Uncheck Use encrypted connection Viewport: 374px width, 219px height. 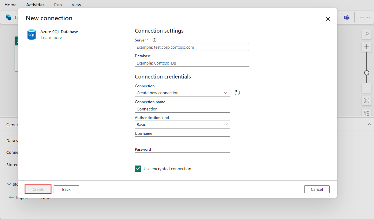(138, 169)
